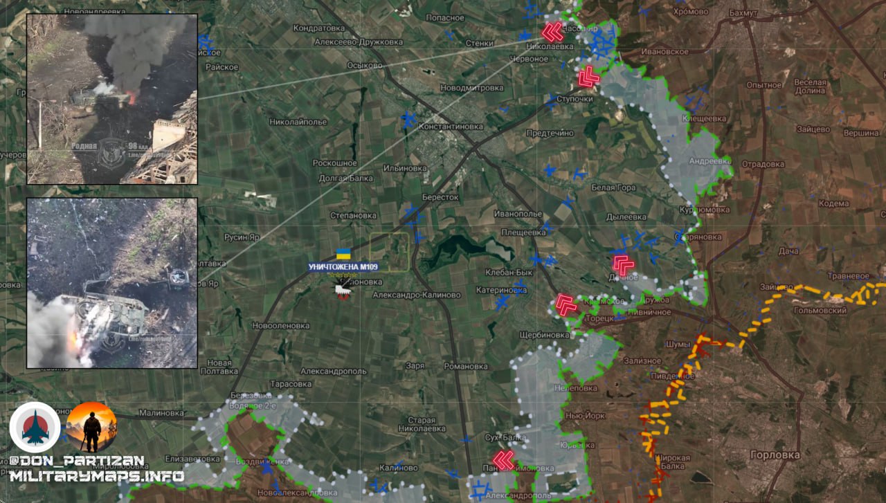
Task: Click the MILITARYMAPS.INFO watermark text
Action: [96, 476]
